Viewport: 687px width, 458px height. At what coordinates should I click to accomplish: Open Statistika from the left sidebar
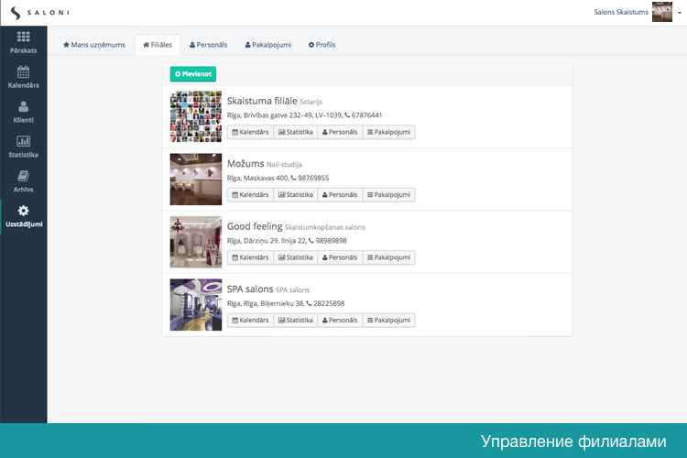23,147
